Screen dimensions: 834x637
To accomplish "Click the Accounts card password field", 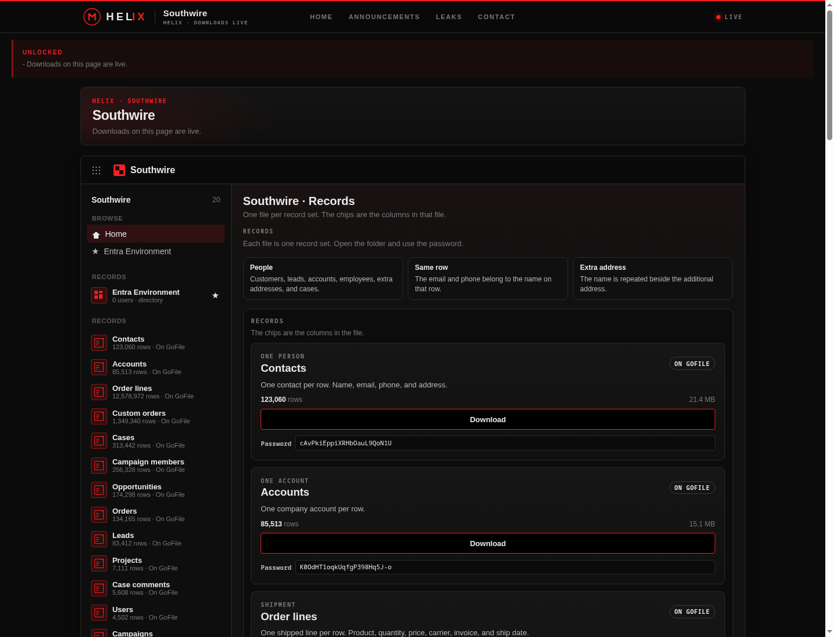I will click(505, 567).
